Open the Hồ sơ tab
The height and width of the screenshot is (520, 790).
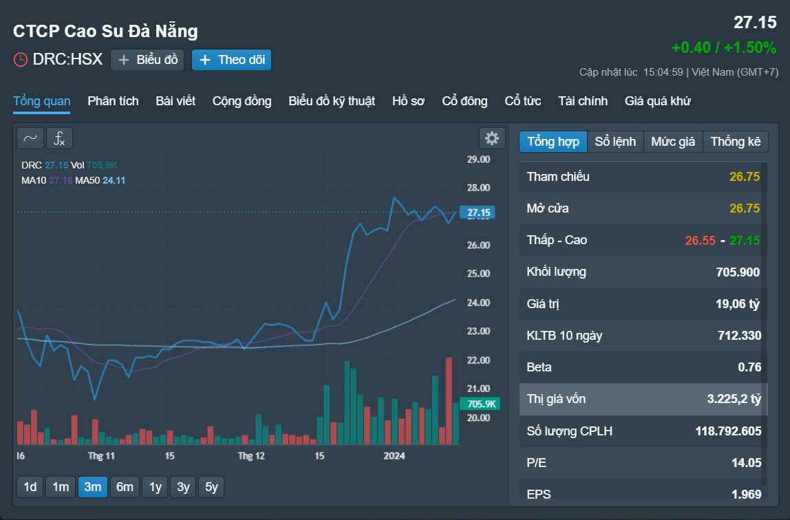(x=408, y=101)
